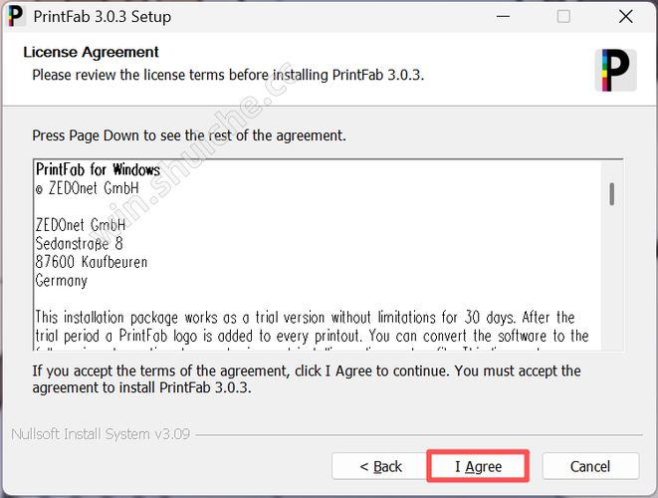
Task: Click "Please review the license terms" subtitle
Action: click(228, 75)
